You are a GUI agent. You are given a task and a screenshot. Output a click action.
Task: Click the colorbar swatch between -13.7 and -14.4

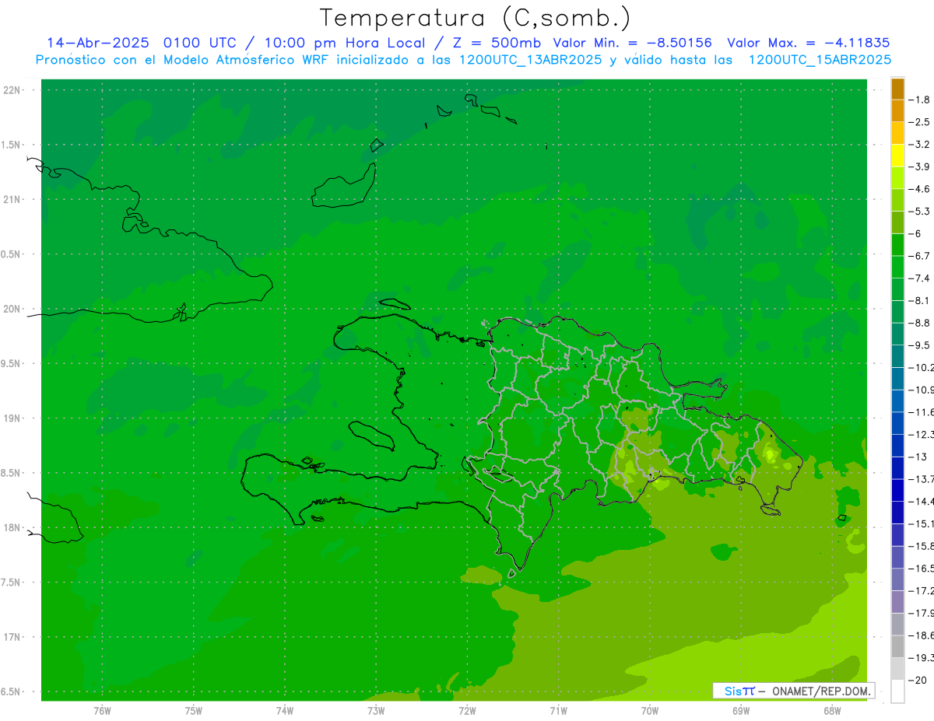897,490
